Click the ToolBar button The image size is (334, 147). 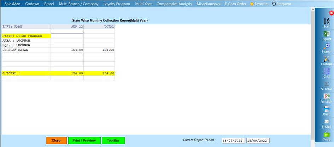pos(113,140)
